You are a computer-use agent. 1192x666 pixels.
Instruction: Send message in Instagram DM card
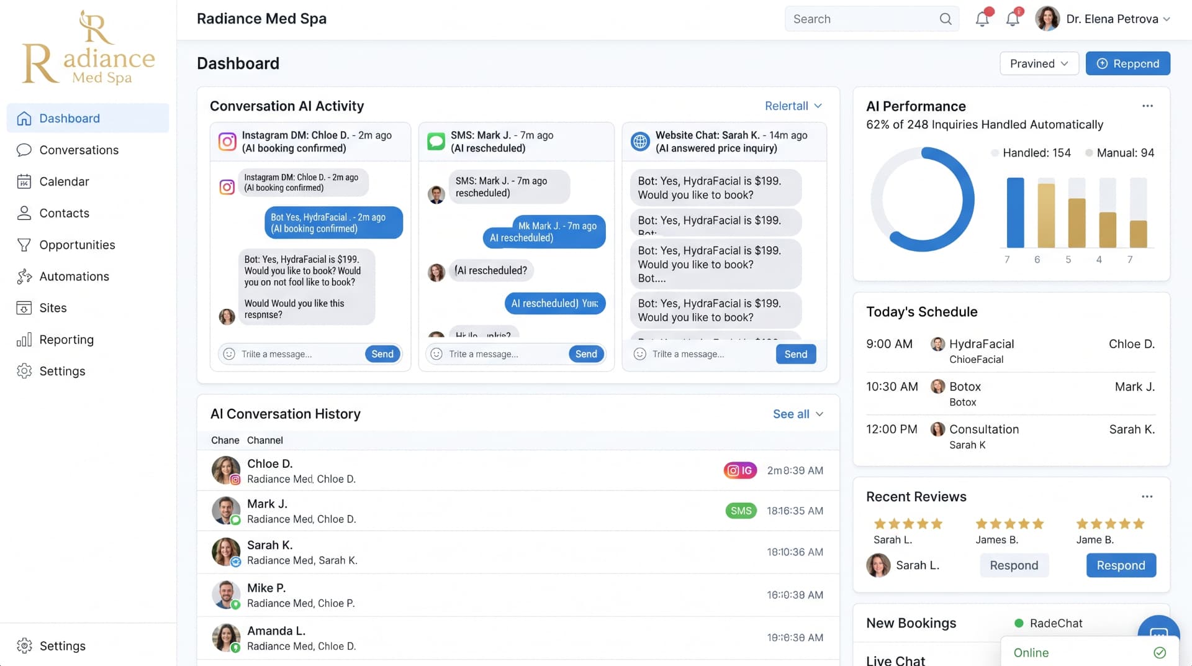tap(382, 354)
